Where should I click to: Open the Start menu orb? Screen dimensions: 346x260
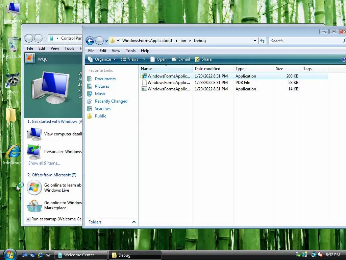pyautogui.click(x=9, y=254)
